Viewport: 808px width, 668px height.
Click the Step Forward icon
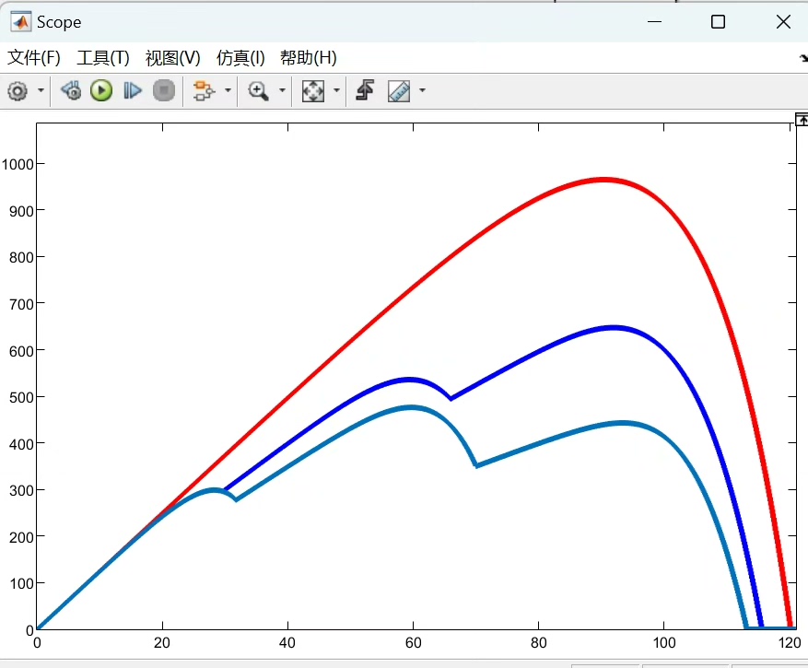coord(133,90)
